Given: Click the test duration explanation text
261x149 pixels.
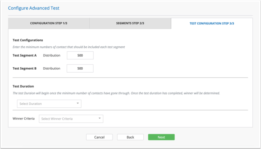Looking at the screenshot, I should 116,93.
